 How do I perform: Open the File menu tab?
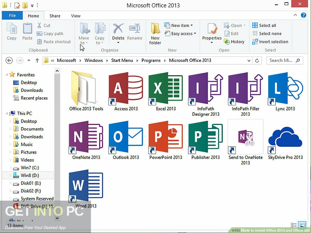(12, 16)
